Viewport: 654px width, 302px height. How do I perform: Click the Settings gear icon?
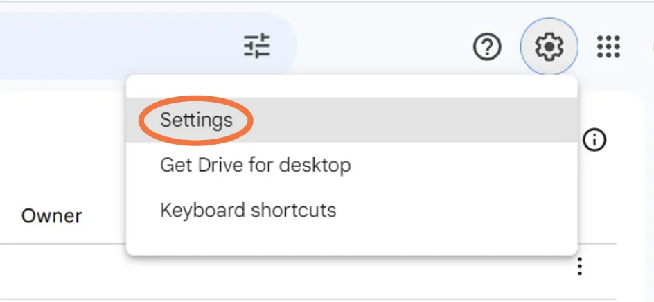[x=548, y=47]
